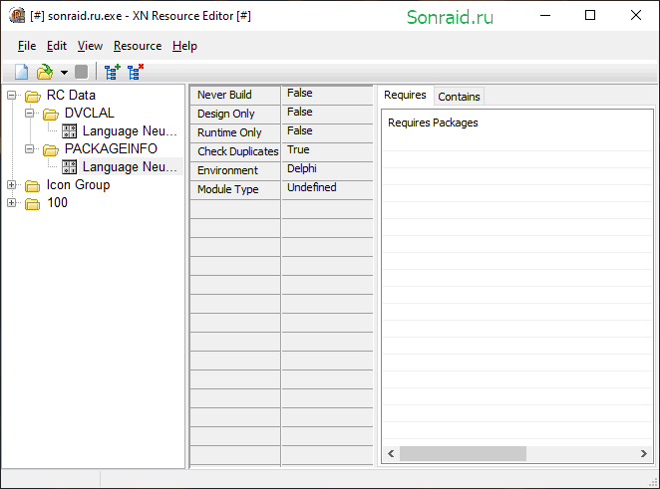This screenshot has height=489, width=660.
Task: Click the greyed Save toolbar icon
Action: point(81,72)
